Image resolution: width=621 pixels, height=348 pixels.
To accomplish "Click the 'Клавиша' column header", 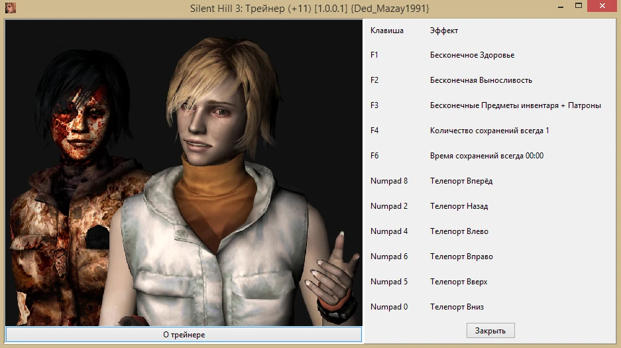I will pyautogui.click(x=387, y=30).
